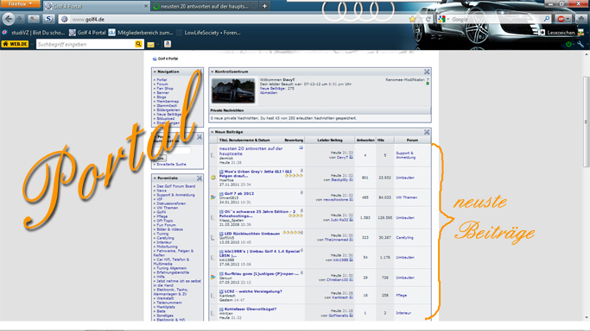The height and width of the screenshot is (331, 590).
Task: Reload the page with refresh icon
Action: point(428,19)
